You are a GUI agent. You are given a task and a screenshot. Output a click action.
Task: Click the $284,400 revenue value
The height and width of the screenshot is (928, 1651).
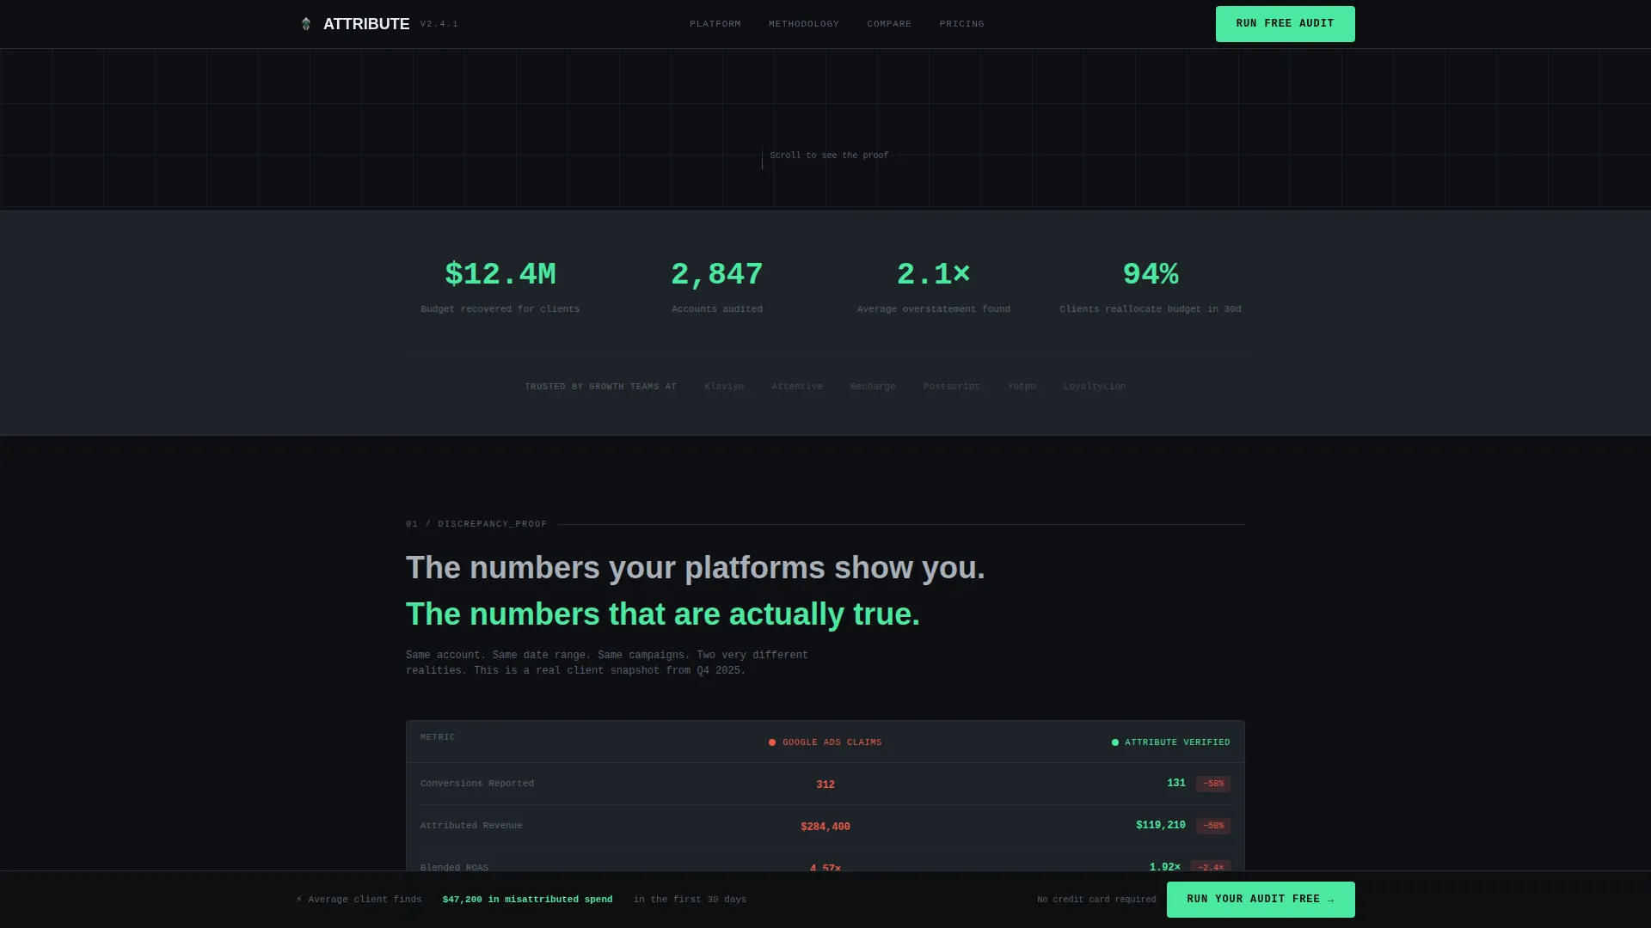pos(825,827)
